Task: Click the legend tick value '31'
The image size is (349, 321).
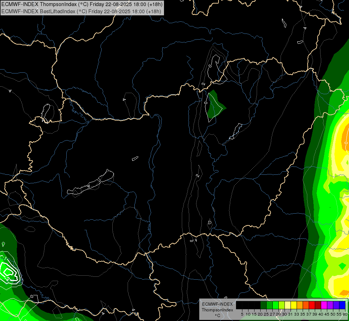Action: click(x=291, y=314)
